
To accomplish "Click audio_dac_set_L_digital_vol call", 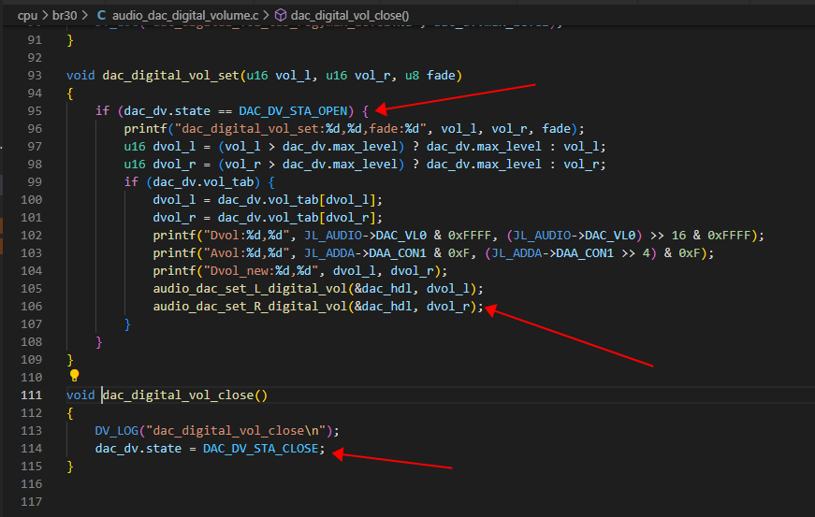I will click(250, 289).
